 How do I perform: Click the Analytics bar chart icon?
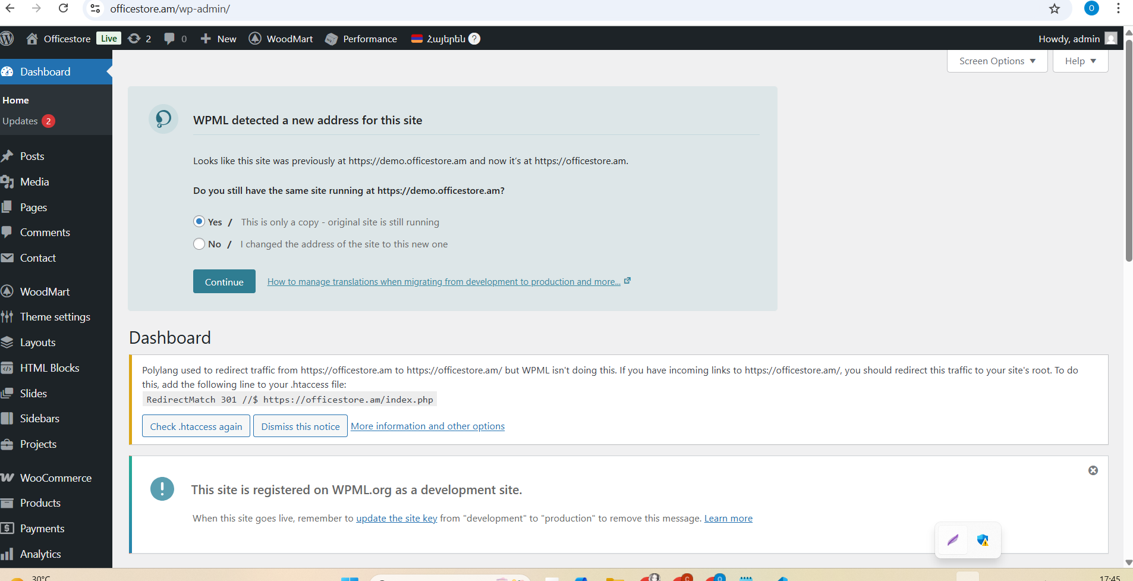7,554
